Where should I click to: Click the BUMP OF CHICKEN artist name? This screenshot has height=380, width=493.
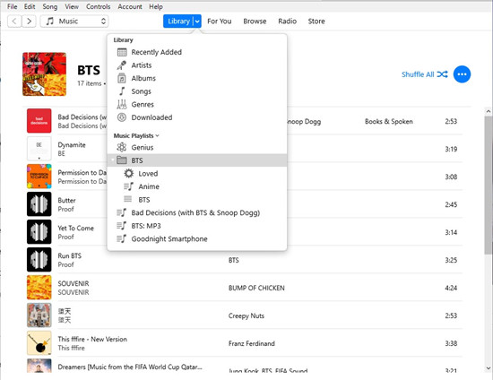[x=256, y=288]
